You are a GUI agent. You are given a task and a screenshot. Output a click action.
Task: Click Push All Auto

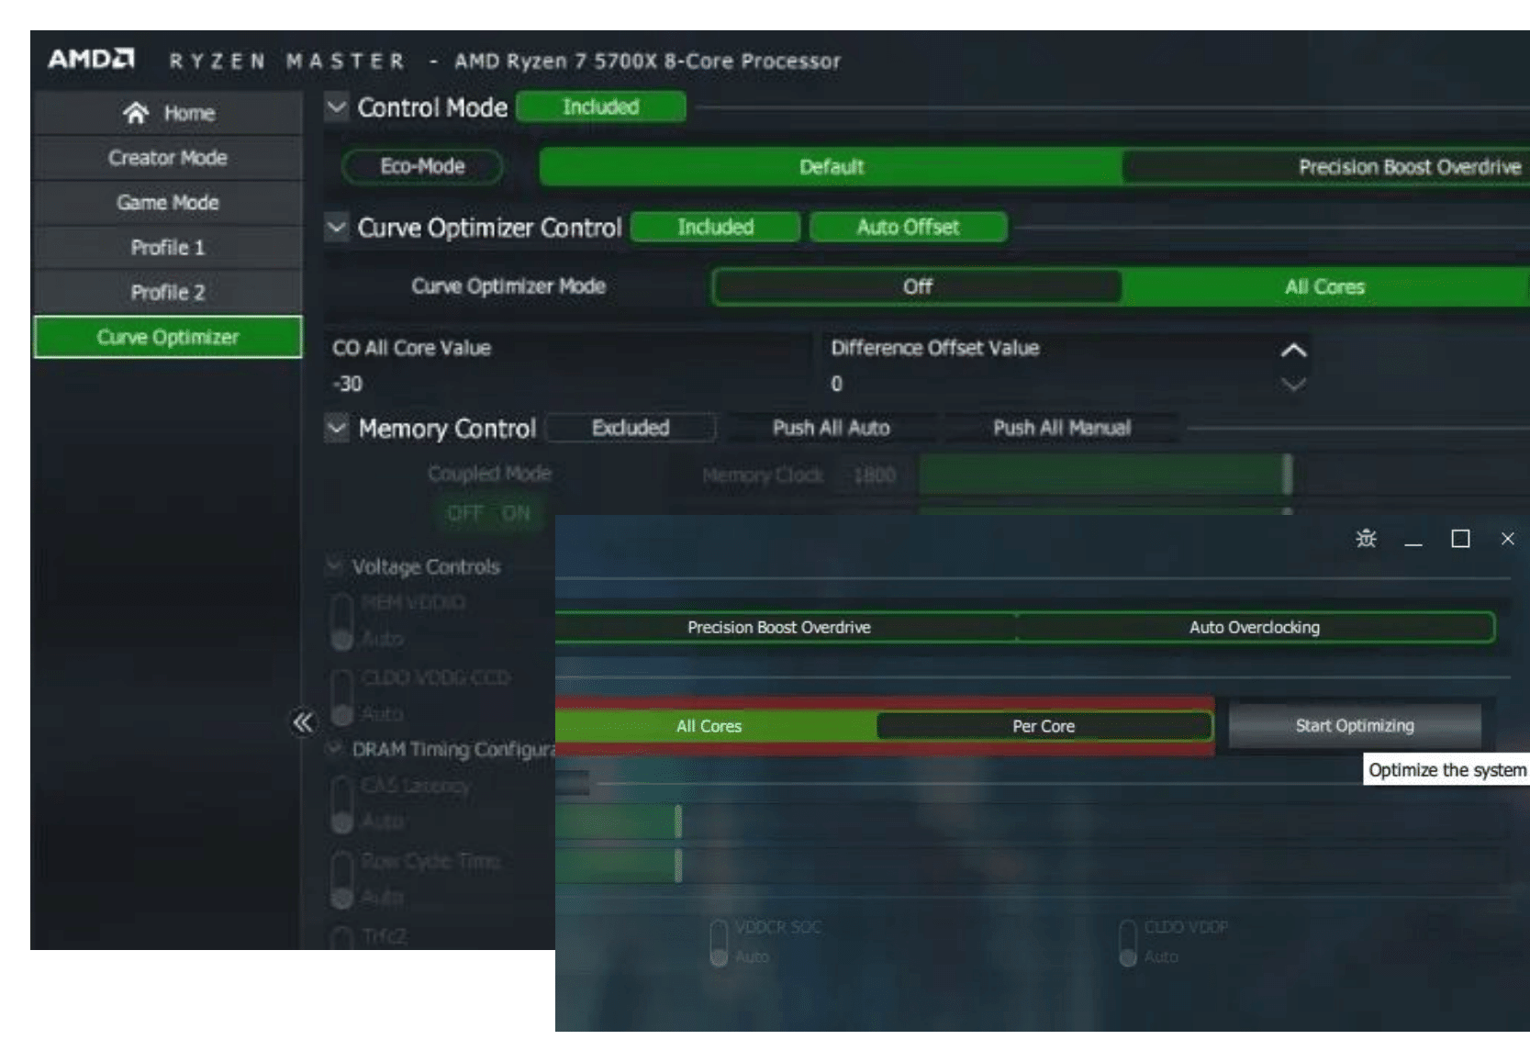[x=831, y=428]
